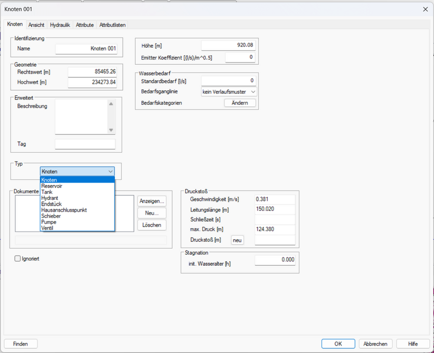This screenshot has height=353, width=434.
Task: Open Hilfe for this dialog
Action: (413, 344)
